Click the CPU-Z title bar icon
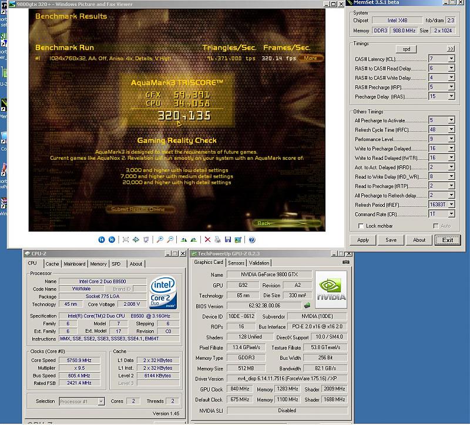Viewport: 470px width, 425px height. pos(28,253)
